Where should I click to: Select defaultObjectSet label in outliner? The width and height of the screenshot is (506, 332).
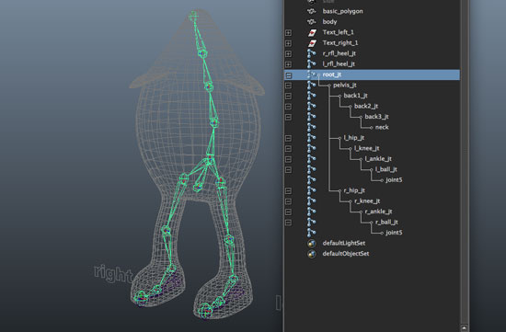[346, 254]
